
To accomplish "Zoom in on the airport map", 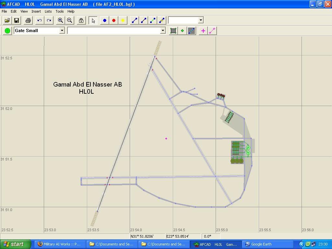I will (x=60, y=20).
